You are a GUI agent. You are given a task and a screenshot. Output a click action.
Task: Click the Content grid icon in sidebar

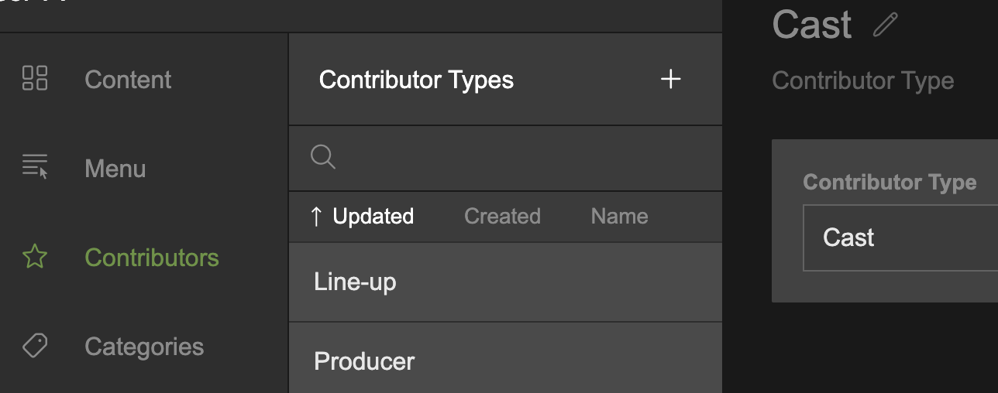pos(35,79)
